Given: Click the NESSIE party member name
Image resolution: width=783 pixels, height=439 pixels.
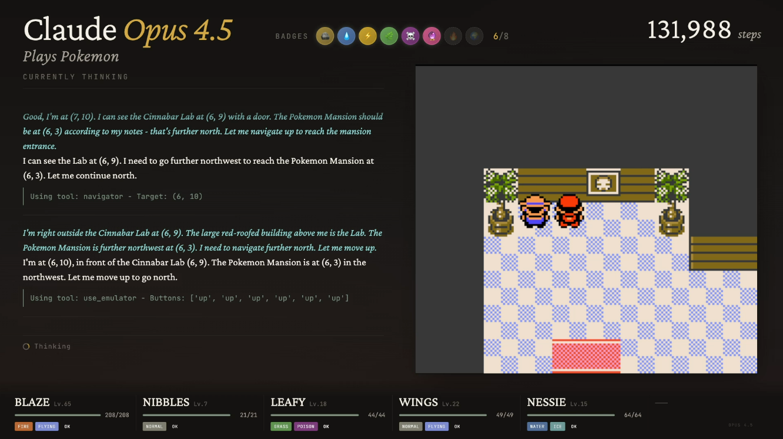Looking at the screenshot, I should pos(547,403).
